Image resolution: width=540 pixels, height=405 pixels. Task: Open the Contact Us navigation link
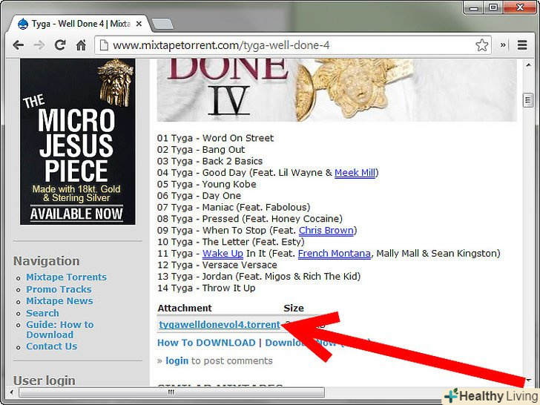tap(52, 346)
